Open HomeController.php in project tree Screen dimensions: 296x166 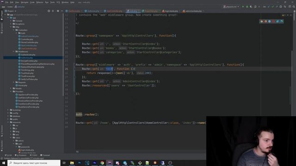(x=30, y=42)
